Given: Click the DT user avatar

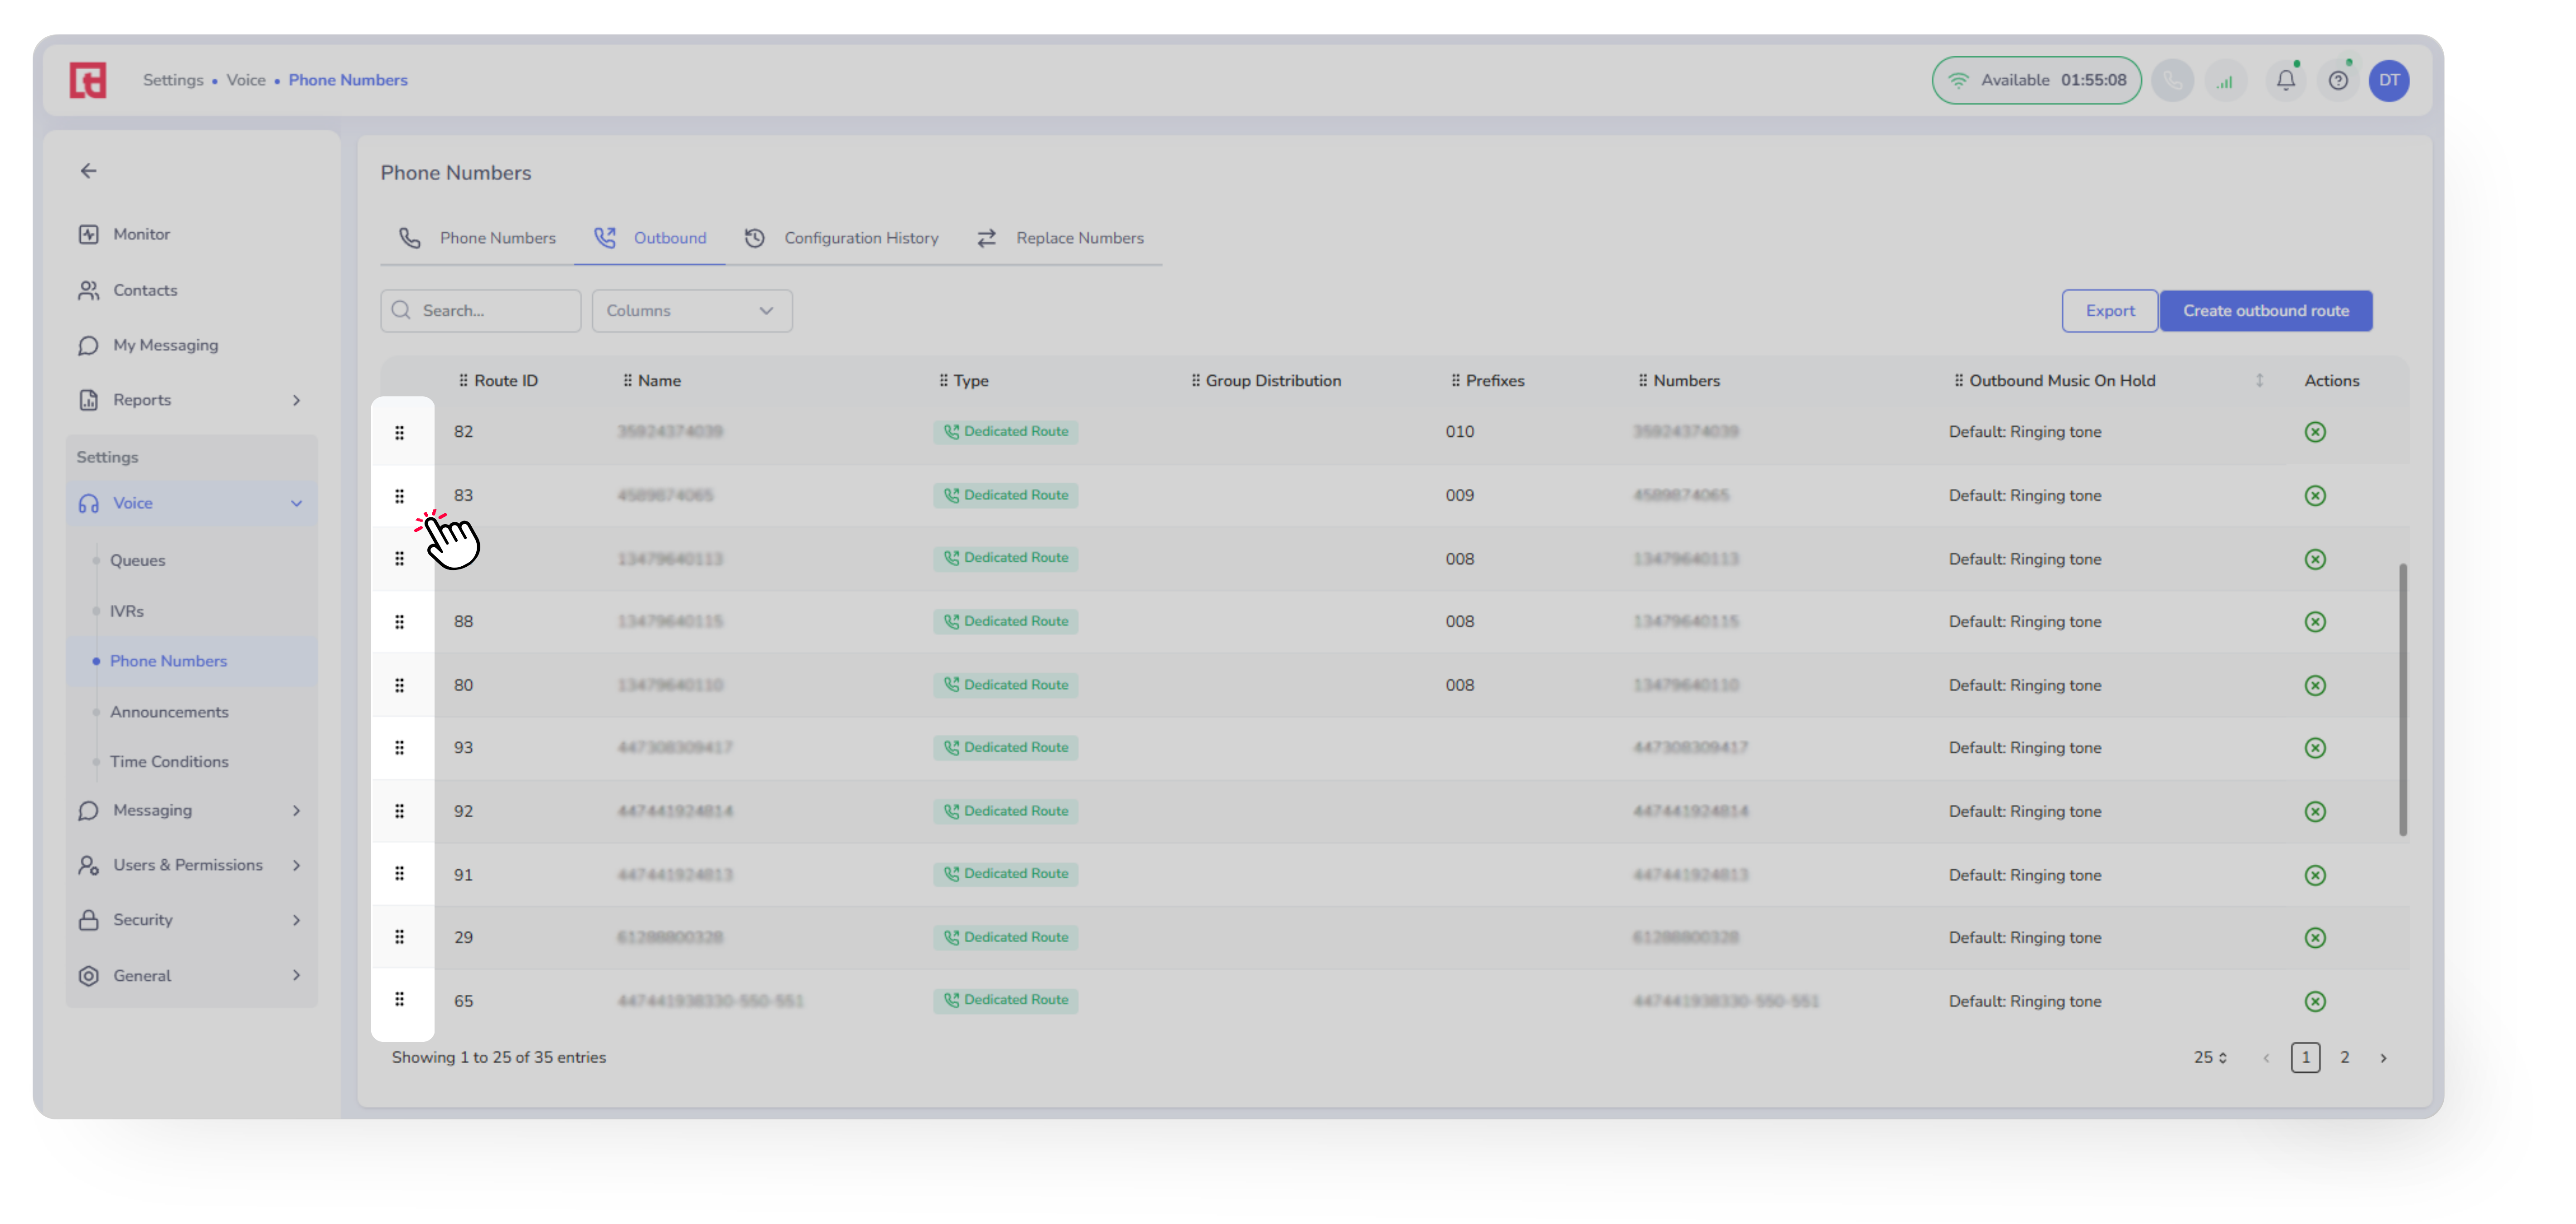Looking at the screenshot, I should tap(2388, 80).
